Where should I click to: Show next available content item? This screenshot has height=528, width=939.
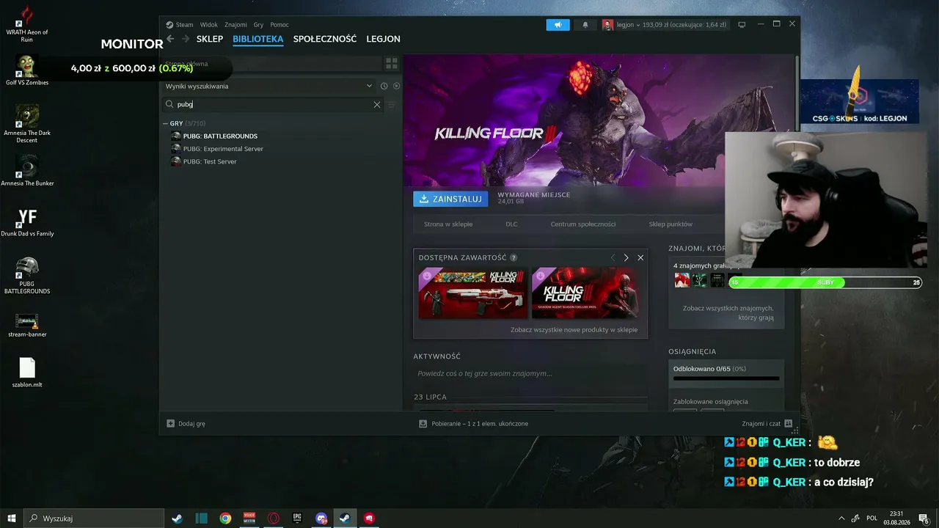[x=626, y=258]
